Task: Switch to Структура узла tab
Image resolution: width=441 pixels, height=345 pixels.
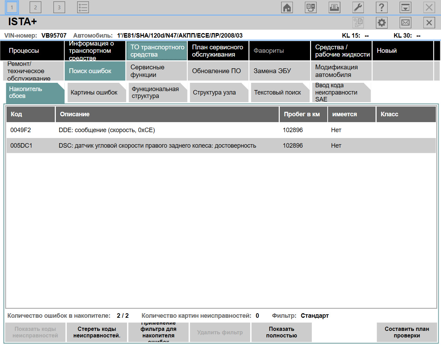Action: coord(219,92)
